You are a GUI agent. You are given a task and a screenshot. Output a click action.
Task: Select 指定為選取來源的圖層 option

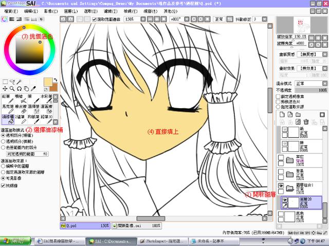point(3,172)
